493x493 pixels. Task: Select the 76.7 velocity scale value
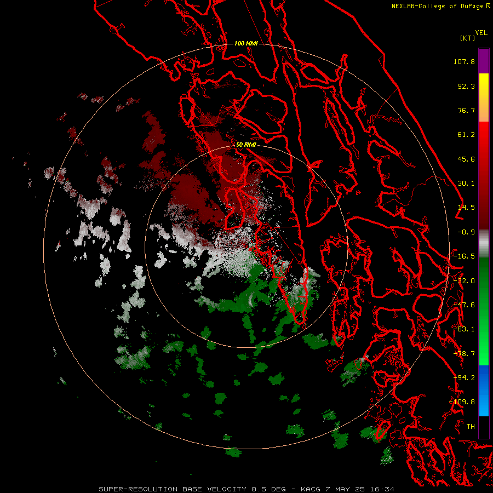[466, 110]
